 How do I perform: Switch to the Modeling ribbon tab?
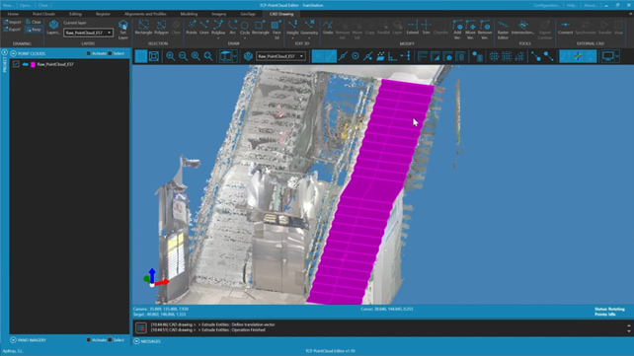point(189,14)
